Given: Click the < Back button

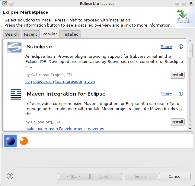Looking at the screenshot, I should pyautogui.click(x=74, y=176).
